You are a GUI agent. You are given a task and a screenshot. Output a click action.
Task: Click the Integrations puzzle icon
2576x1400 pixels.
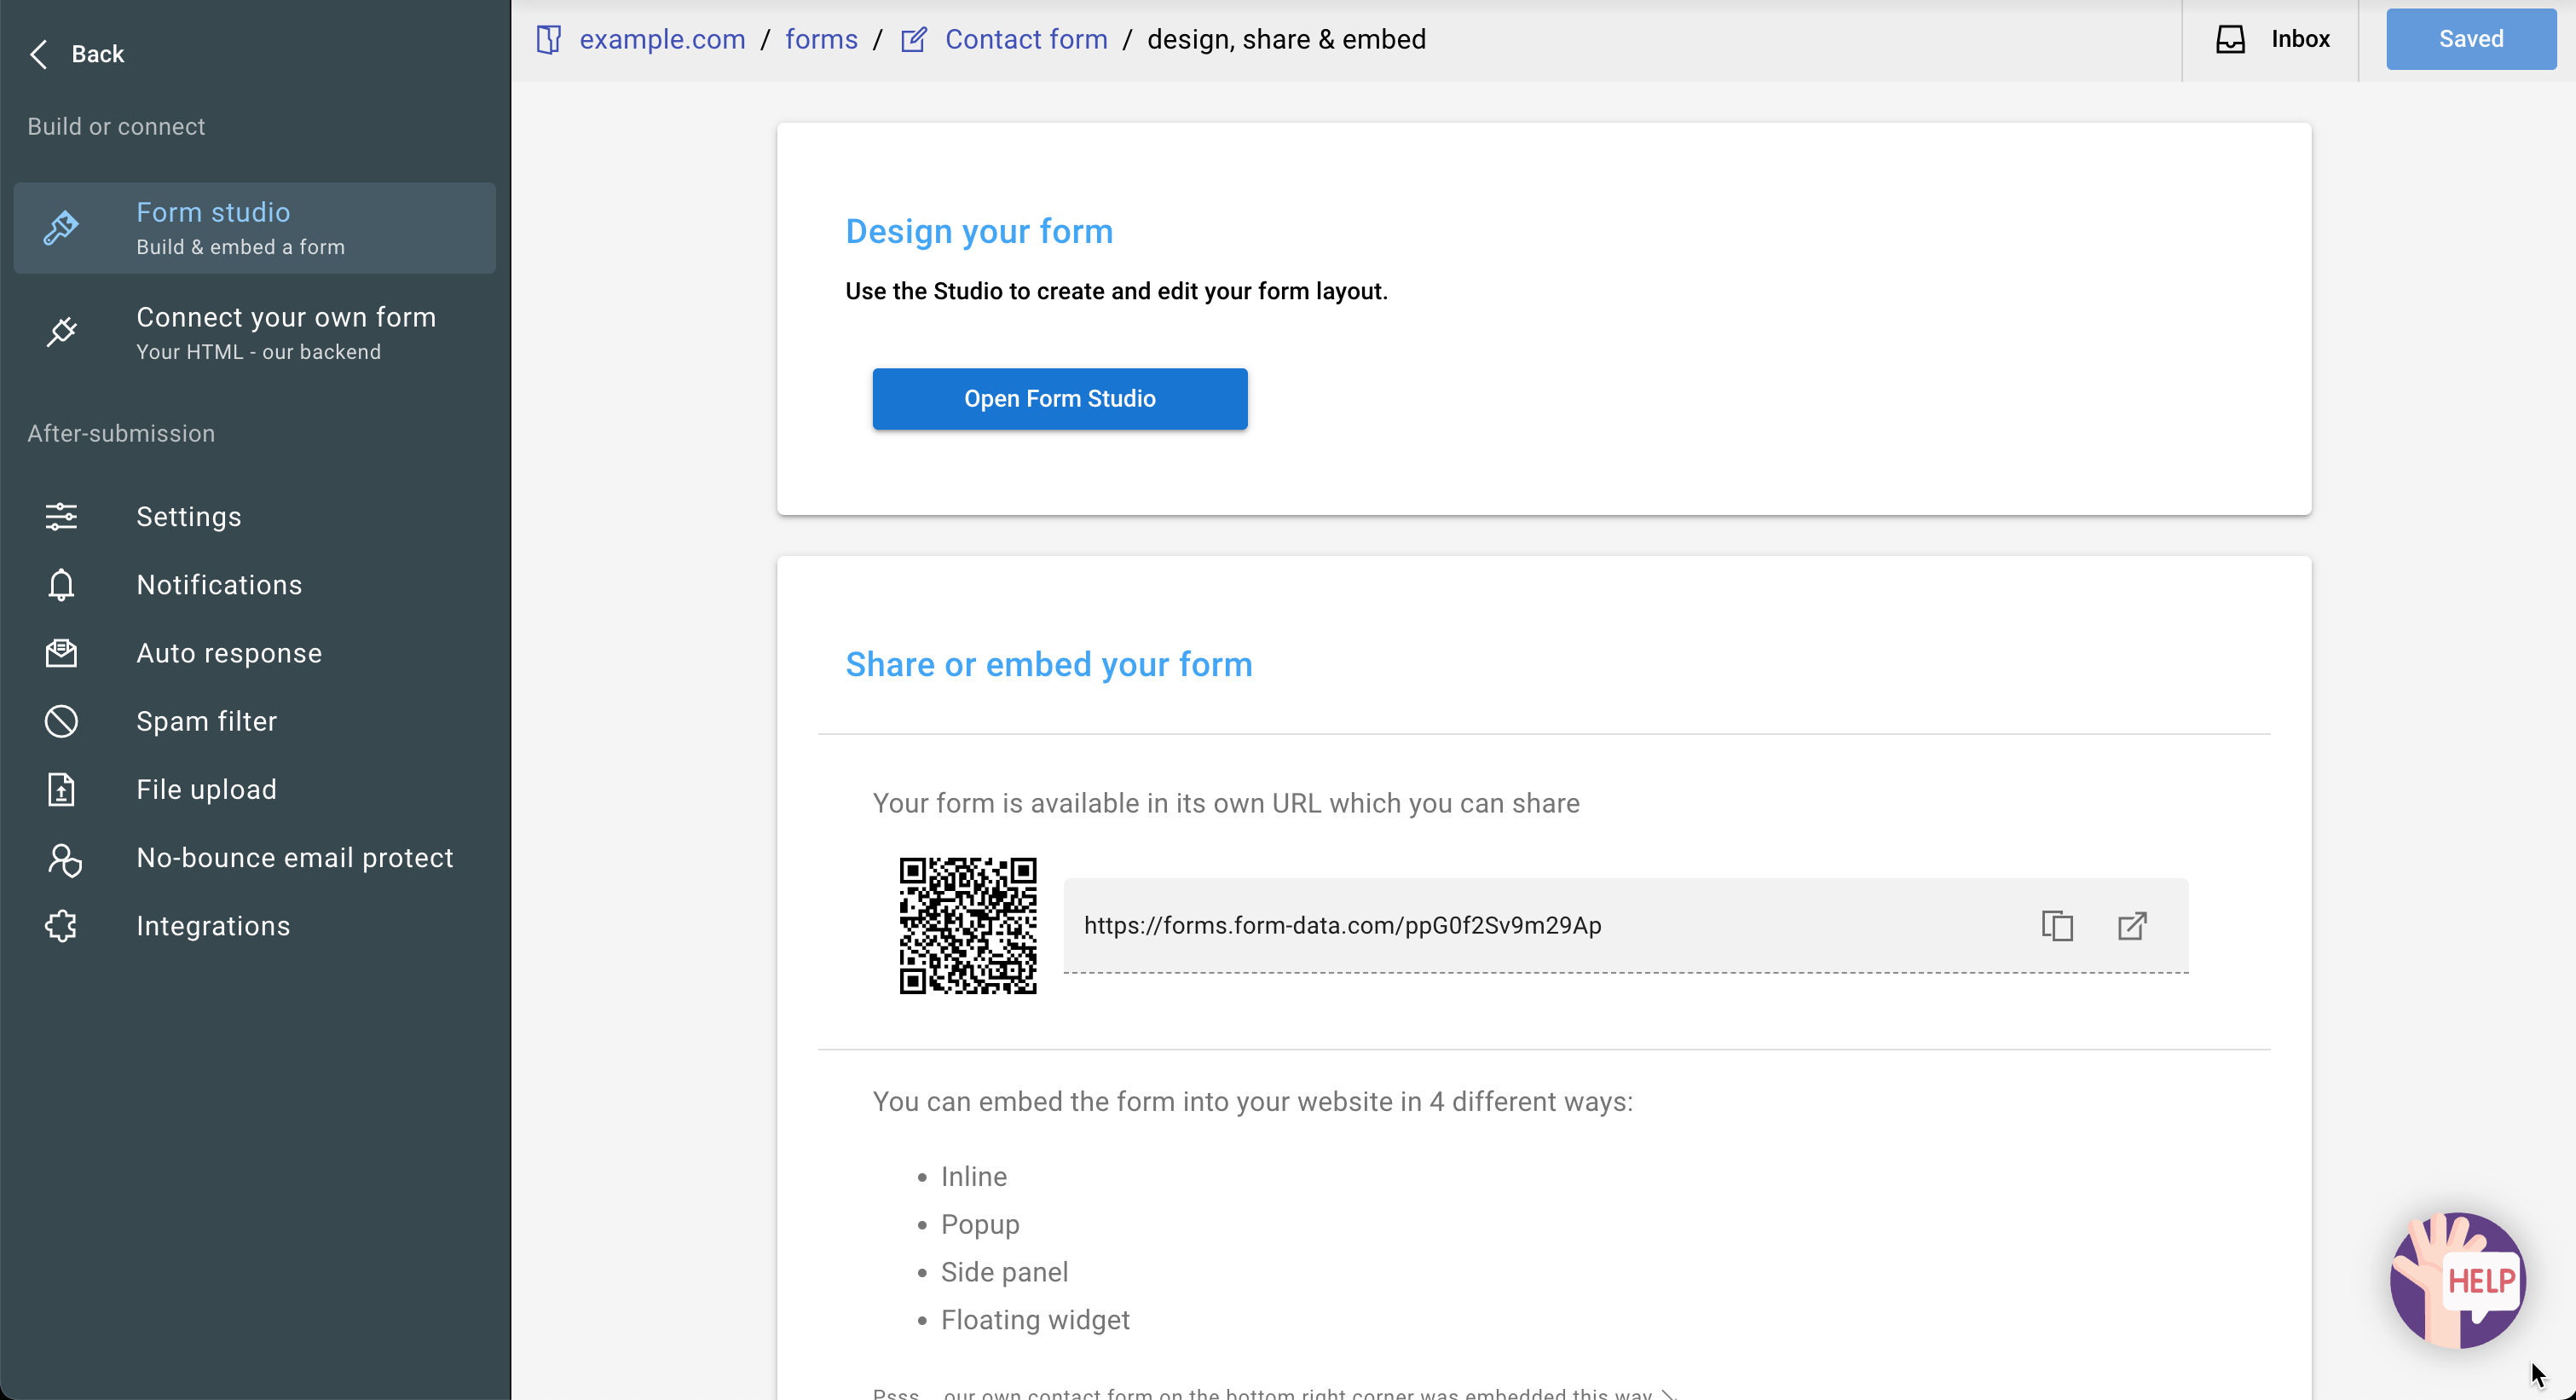[61, 926]
